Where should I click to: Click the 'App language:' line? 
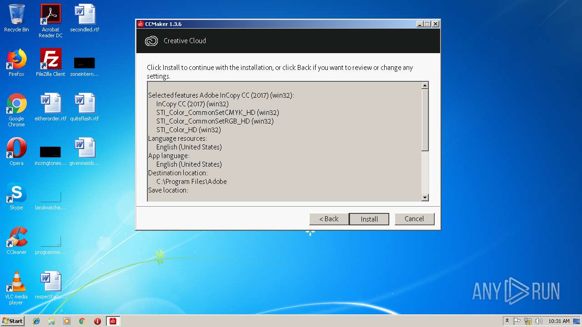pos(169,156)
